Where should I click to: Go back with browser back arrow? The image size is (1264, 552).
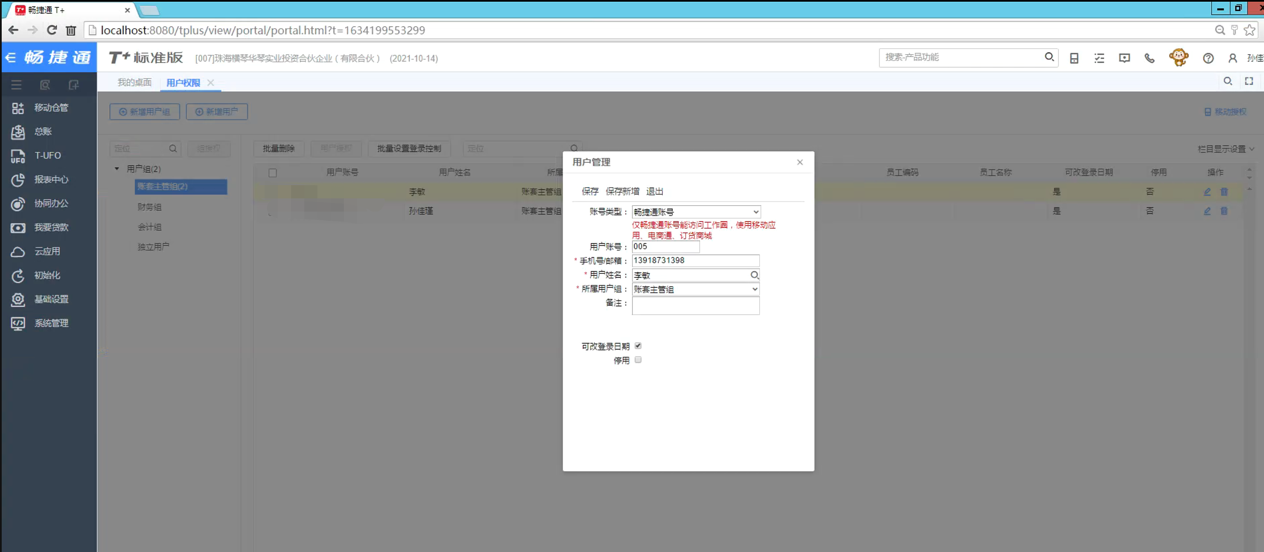click(x=13, y=30)
